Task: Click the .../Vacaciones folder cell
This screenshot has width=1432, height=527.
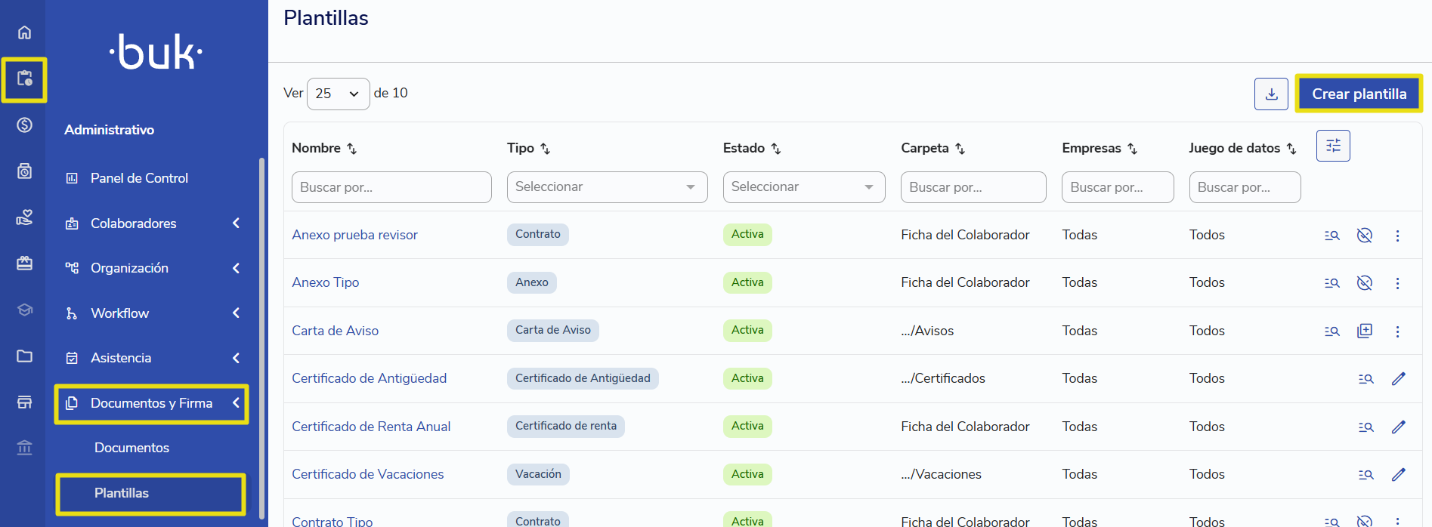Action: coord(941,474)
